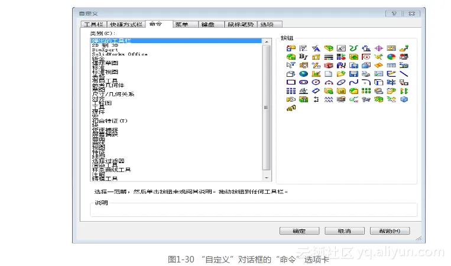Click the question mark help button in title bar

point(394,14)
